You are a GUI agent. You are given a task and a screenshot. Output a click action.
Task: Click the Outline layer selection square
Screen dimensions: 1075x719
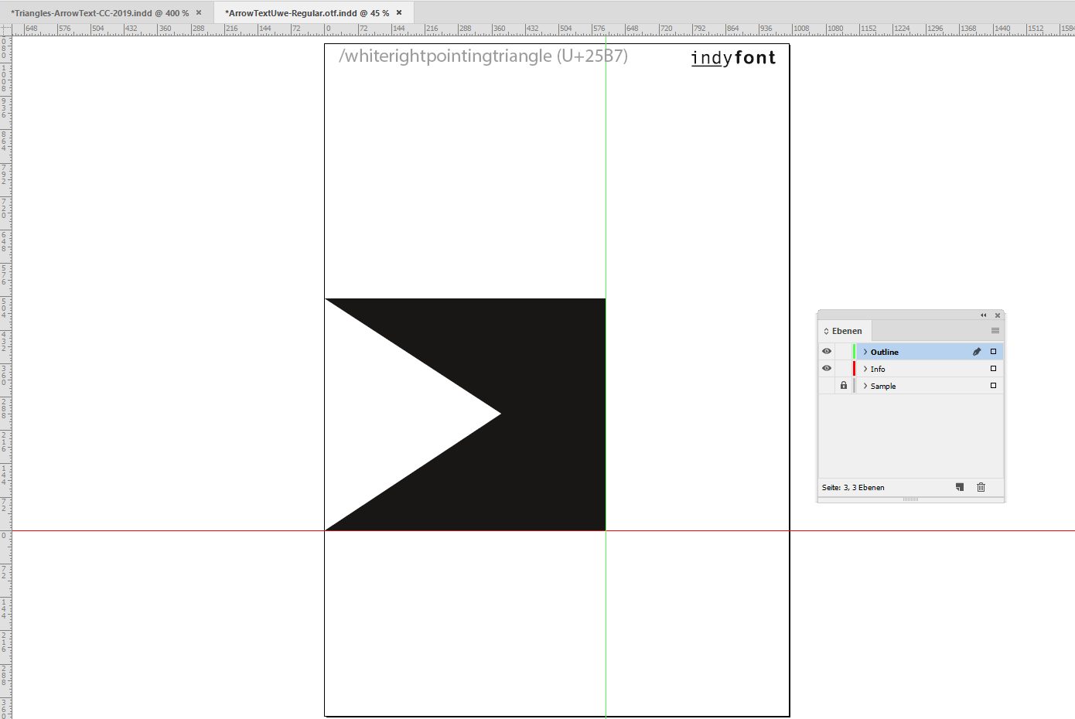(x=994, y=352)
